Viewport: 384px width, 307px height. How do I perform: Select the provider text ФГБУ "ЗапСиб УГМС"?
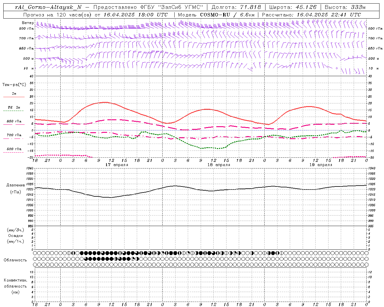tap(172, 7)
